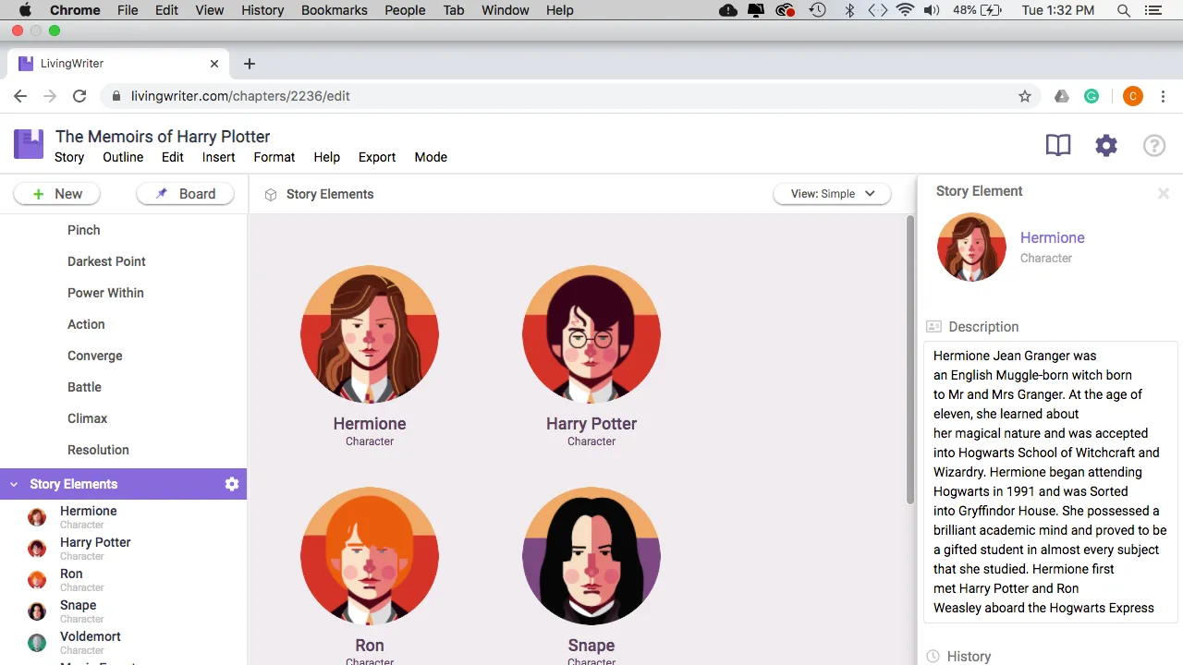Open the cloud drive extension icon
This screenshot has height=665, width=1183.
tap(1062, 96)
